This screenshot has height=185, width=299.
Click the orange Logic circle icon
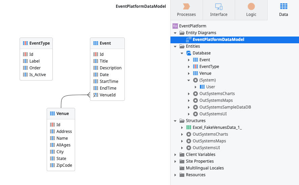(x=251, y=6)
